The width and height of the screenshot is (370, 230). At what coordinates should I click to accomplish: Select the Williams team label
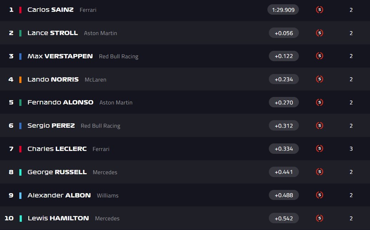point(108,195)
